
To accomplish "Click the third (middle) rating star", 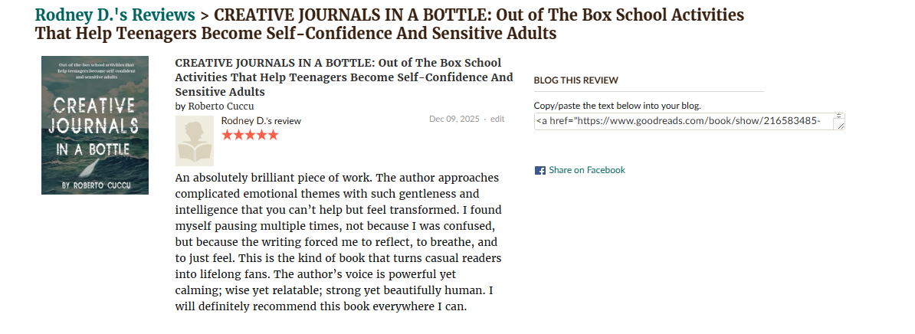I will tap(250, 135).
